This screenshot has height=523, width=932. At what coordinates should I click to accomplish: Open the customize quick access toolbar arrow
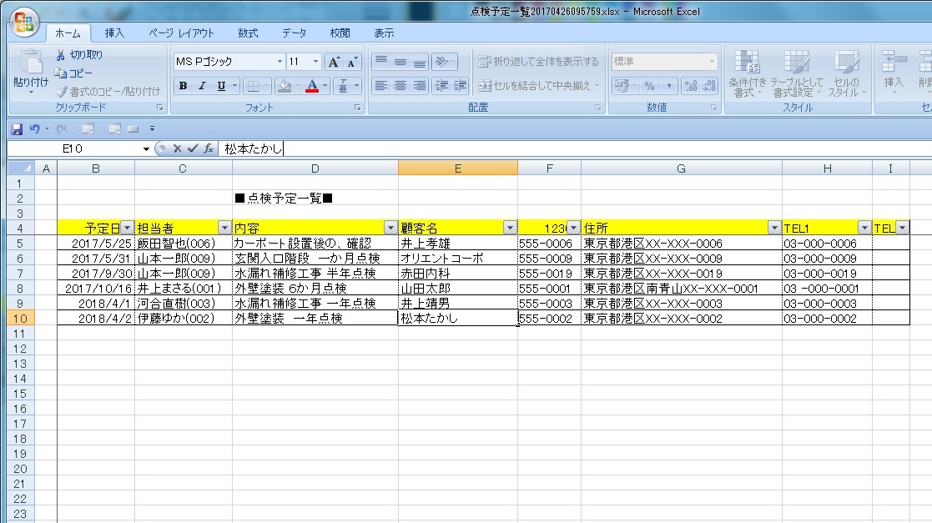point(152,129)
